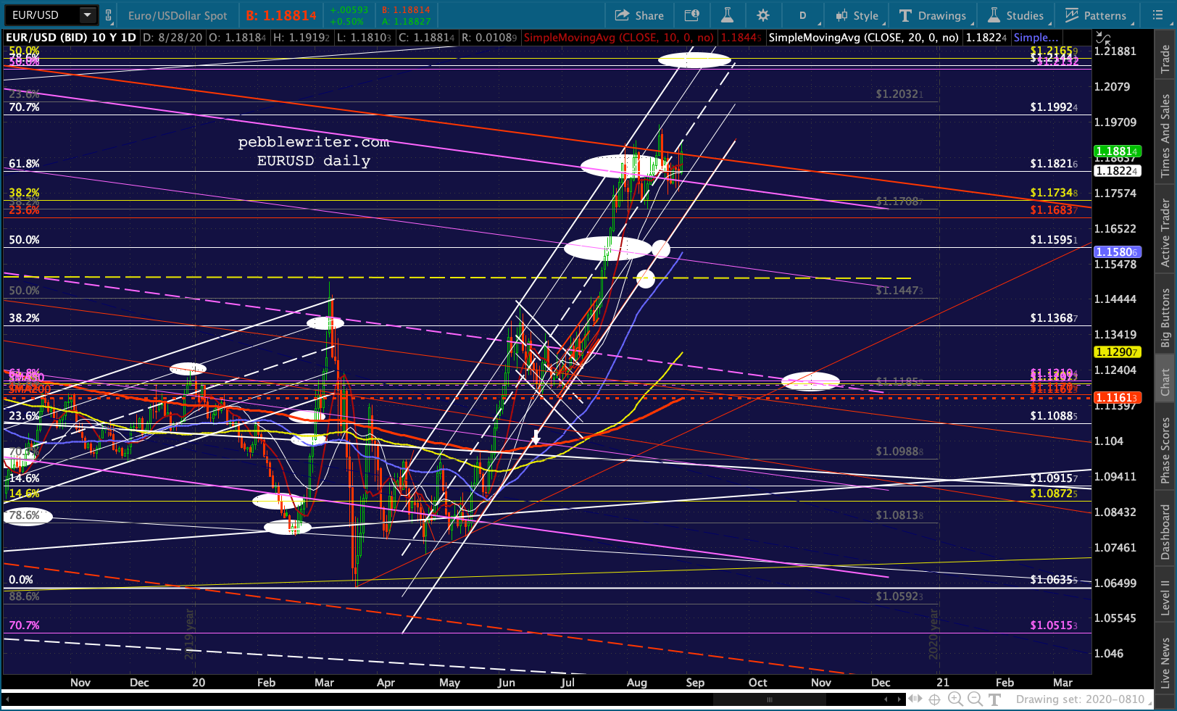Click the symbol link clipboard icon
Viewport: 1177px width, 711px height.
[x=109, y=15]
